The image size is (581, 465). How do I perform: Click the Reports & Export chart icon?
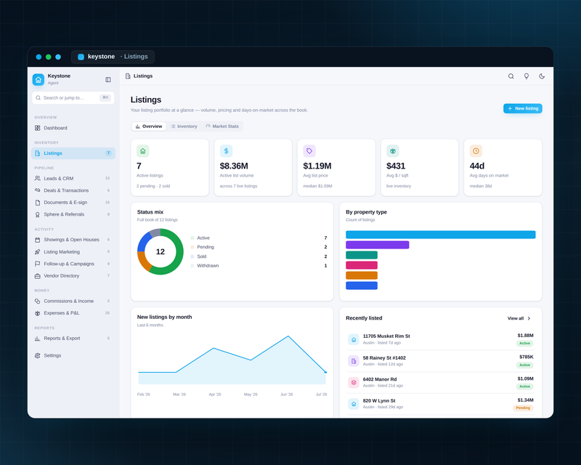click(38, 338)
